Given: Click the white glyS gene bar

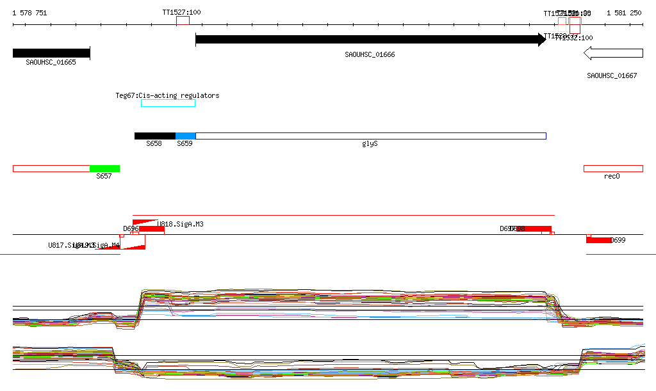Looking at the screenshot, I should [370, 136].
